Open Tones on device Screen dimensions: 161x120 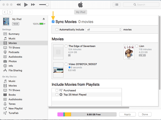12,104
